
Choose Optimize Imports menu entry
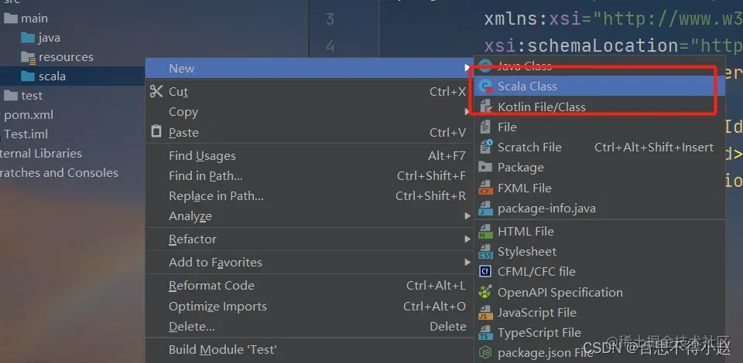click(310, 307)
